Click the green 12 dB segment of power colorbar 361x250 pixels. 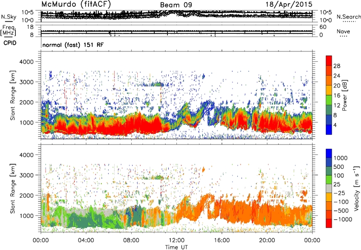(329, 100)
